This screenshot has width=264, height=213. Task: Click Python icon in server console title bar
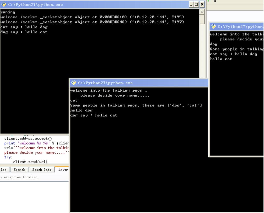point(4,5)
